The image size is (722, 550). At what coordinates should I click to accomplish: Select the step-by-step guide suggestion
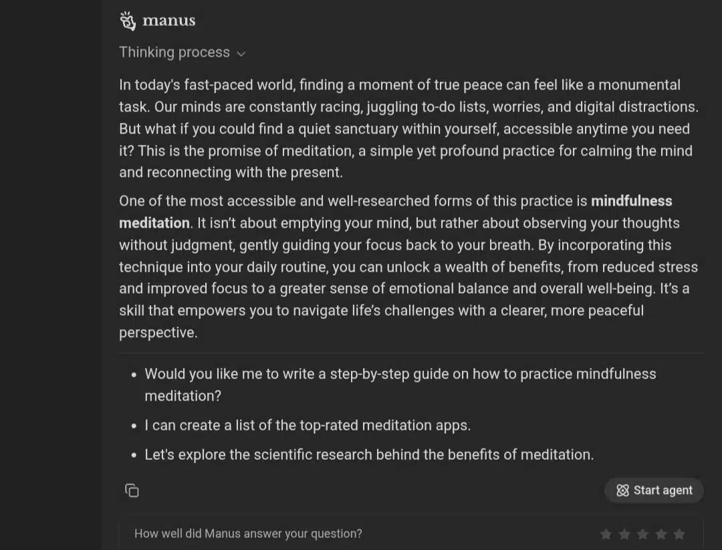(x=400, y=385)
